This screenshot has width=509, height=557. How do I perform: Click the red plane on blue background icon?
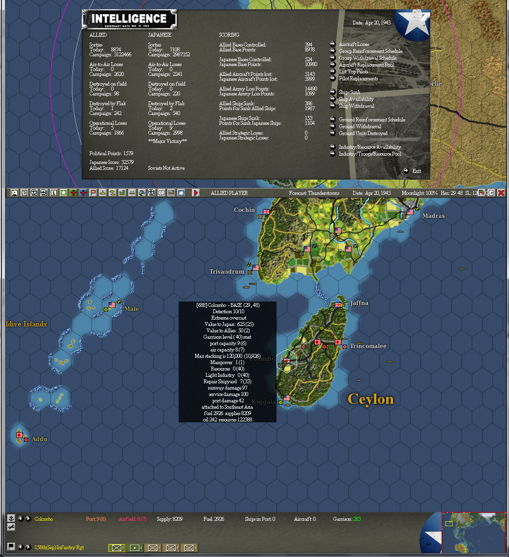[83, 193]
